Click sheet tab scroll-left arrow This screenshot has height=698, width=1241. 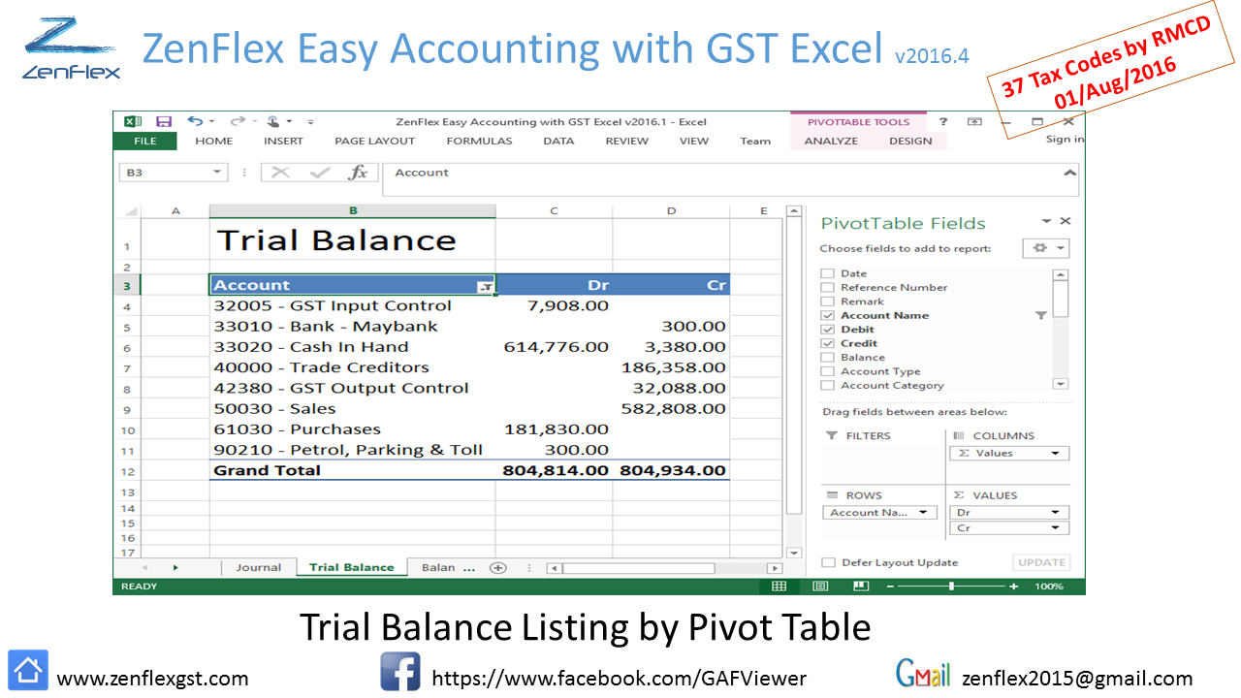[x=145, y=568]
